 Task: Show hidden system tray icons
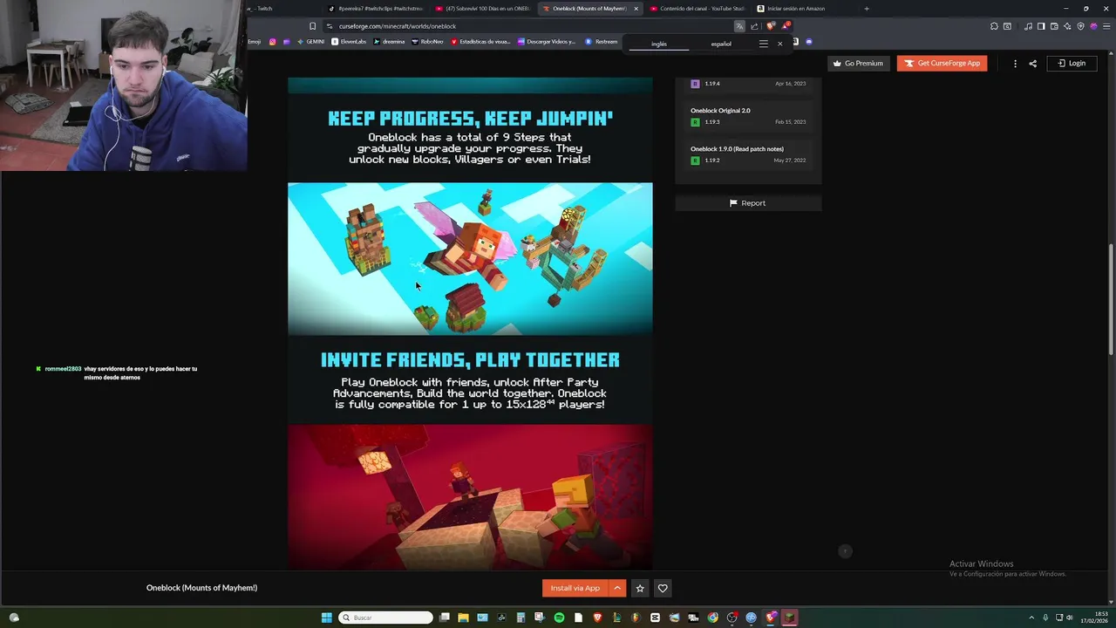click(x=1031, y=618)
